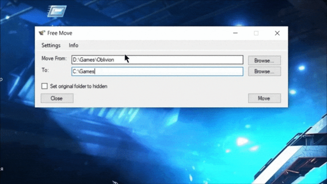Image resolution: width=327 pixels, height=184 pixels.
Task: Open the Settings menu
Action: click(51, 45)
